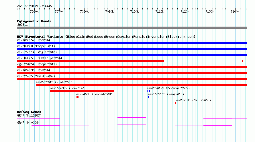Click the 7070k ruler tick label
Viewport: 255px width, 142px height.
(x=59, y=11)
